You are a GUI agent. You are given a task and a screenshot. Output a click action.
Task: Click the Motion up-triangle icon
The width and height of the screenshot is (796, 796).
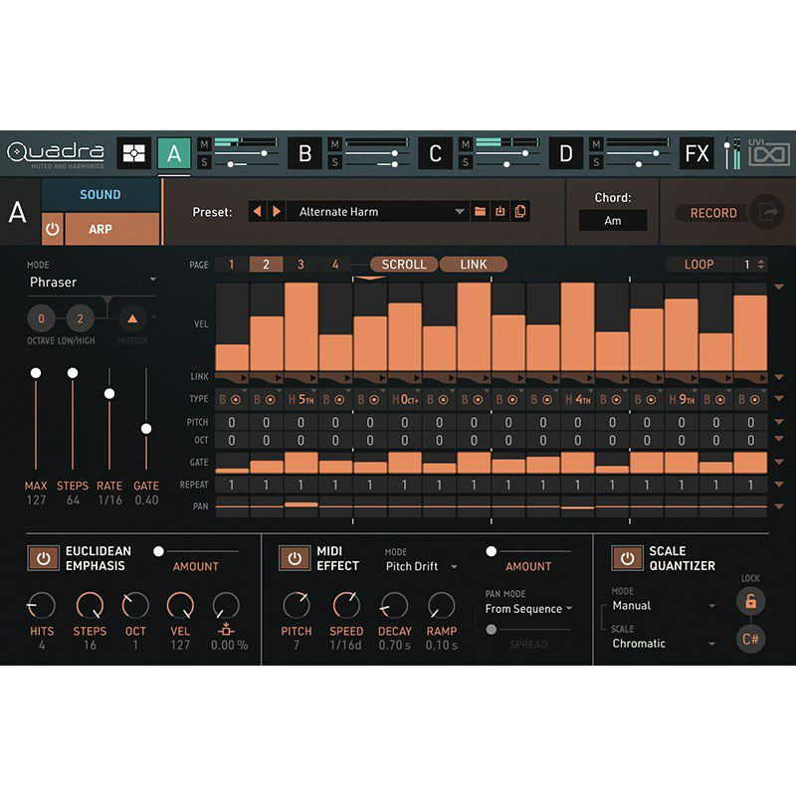[132, 318]
